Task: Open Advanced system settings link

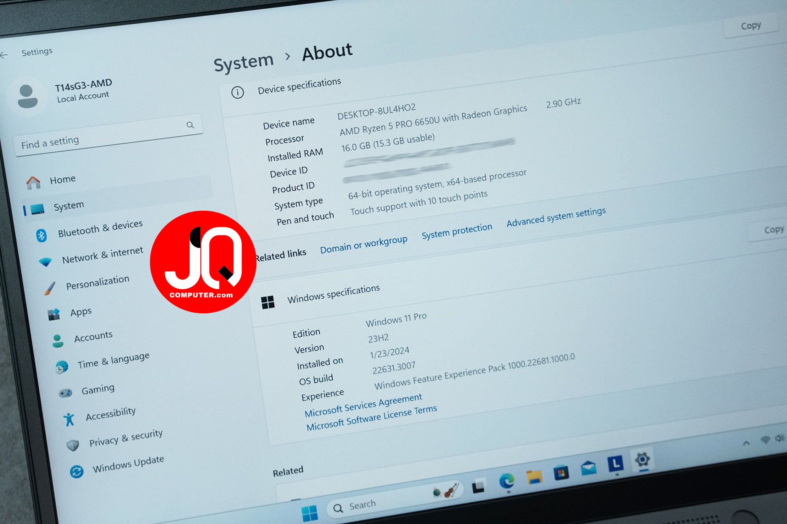Action: pos(556,217)
